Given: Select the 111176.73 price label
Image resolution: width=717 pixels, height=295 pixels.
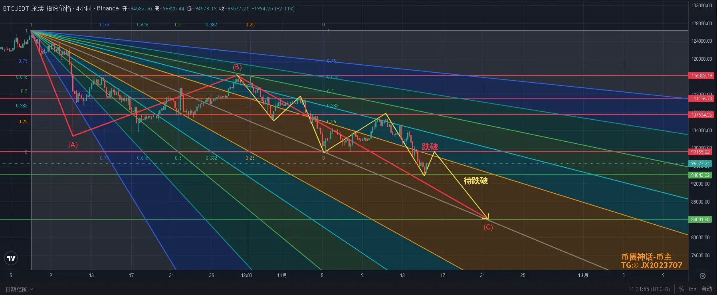Looking at the screenshot, I should point(701,98).
